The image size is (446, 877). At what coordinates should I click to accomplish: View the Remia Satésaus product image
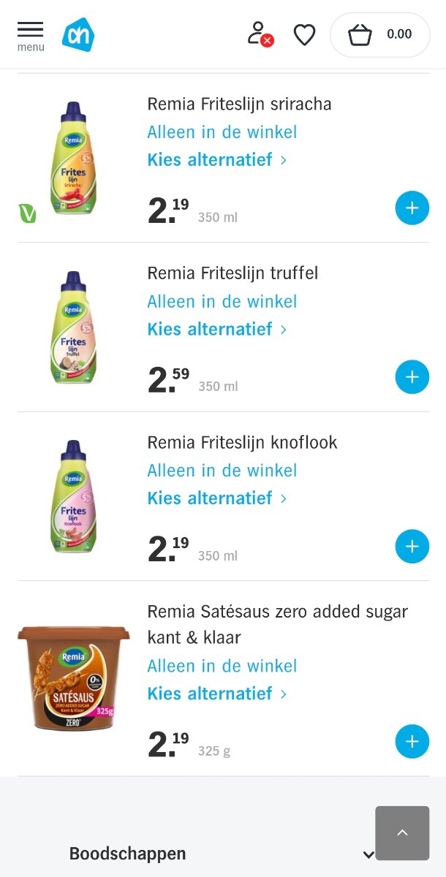click(x=73, y=678)
